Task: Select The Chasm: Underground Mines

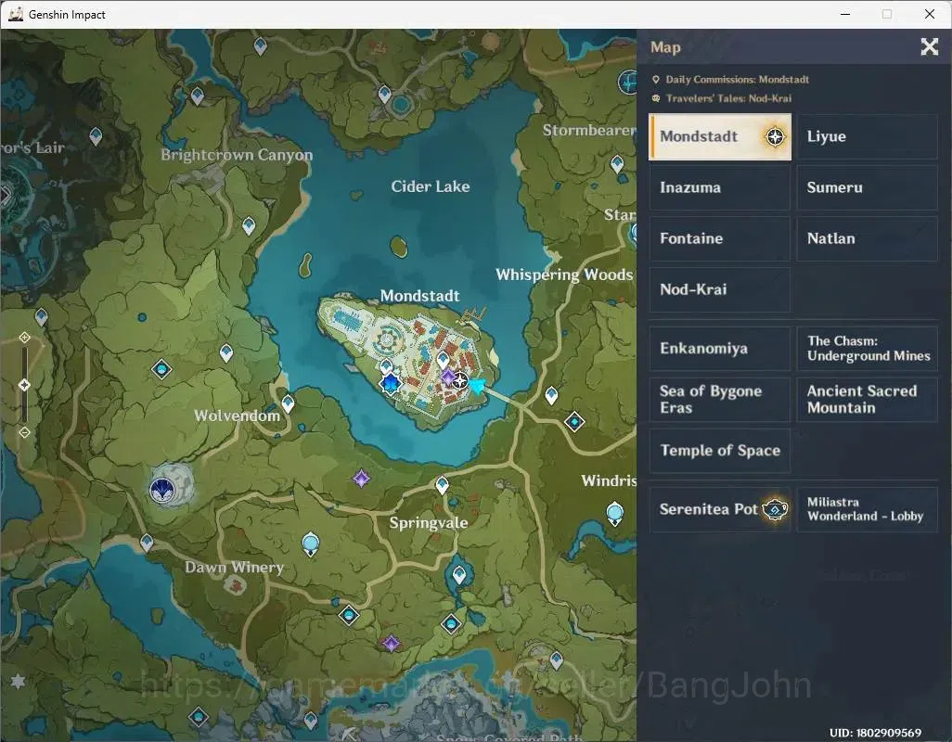Action: tap(867, 348)
